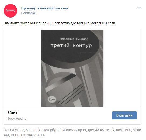Open the three-dots post options menu

pyautogui.click(x=139, y=8)
